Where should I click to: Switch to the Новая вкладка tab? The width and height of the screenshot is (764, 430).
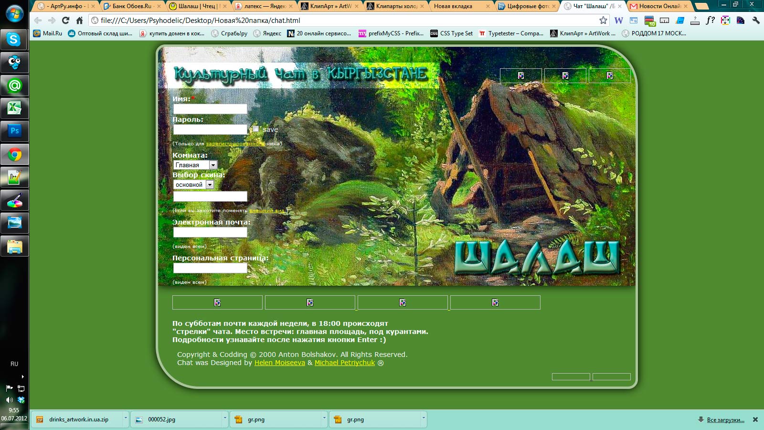pos(461,6)
